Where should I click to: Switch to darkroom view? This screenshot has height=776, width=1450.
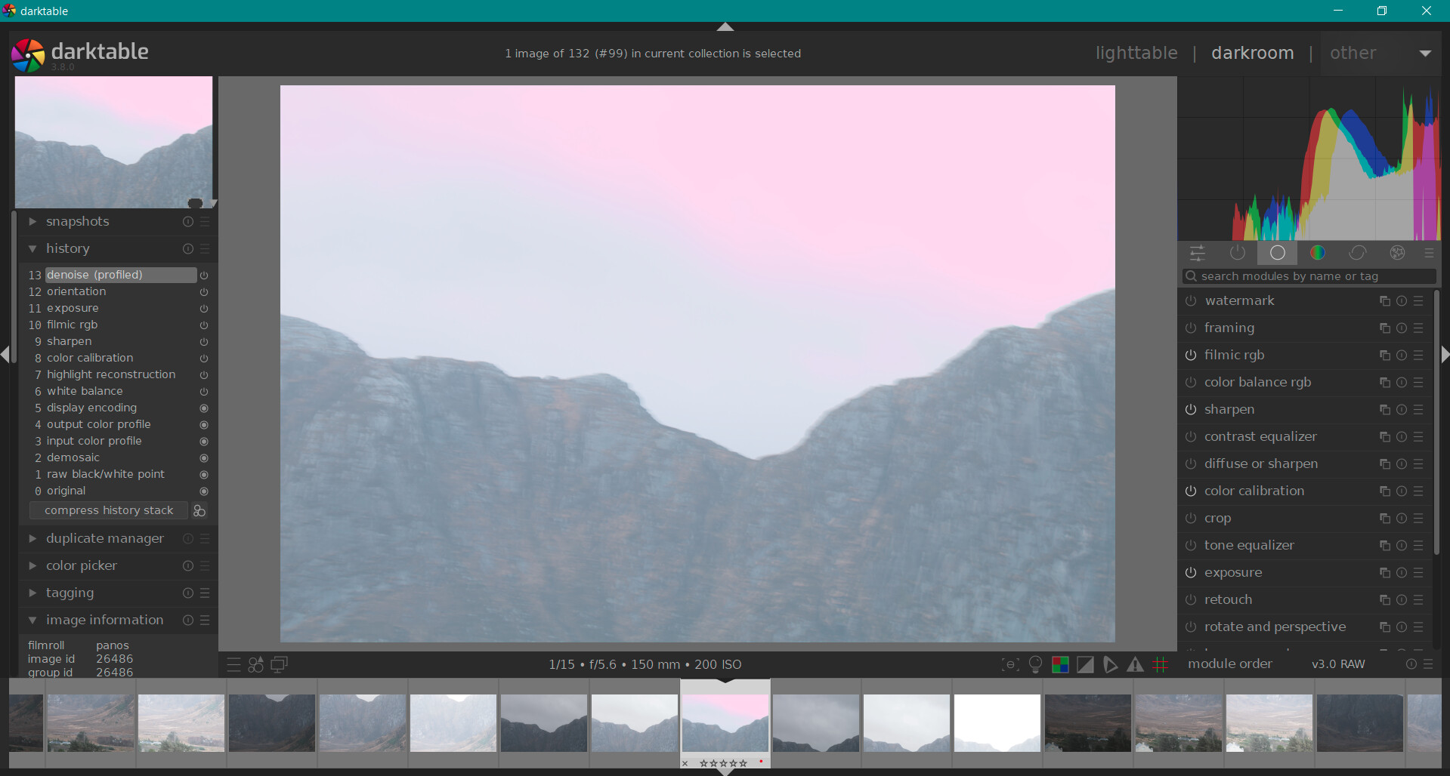pos(1252,53)
